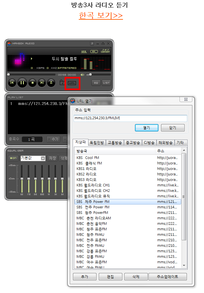204x293 pixels.
Task: Click the 123 sequential play mode icon
Action: 84,52
